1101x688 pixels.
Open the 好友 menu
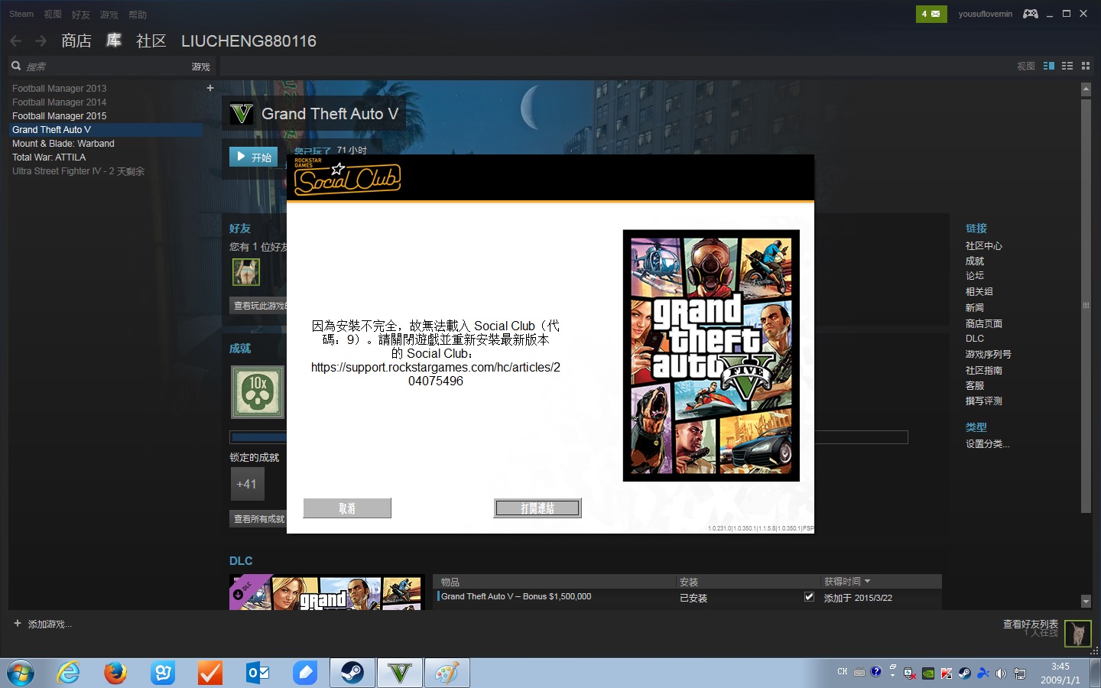[81, 15]
